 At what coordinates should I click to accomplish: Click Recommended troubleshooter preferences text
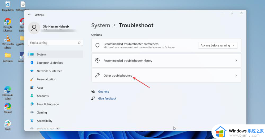[131, 44]
